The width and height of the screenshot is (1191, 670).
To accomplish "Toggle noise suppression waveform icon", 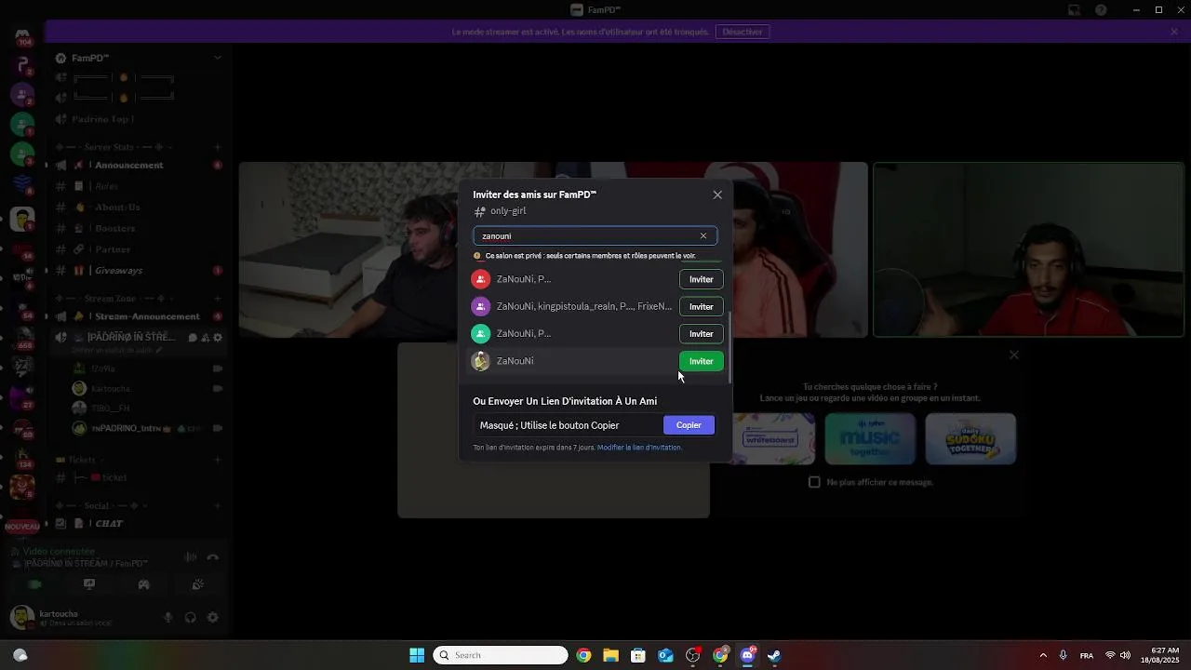I will click(191, 557).
